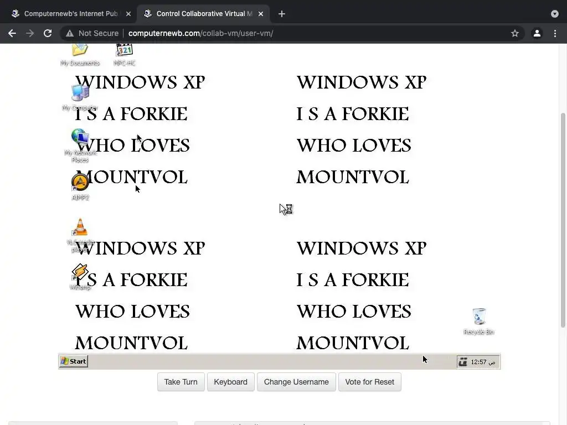Image resolution: width=567 pixels, height=425 pixels.
Task: Open the Recycle Bin icon
Action: tap(479, 322)
